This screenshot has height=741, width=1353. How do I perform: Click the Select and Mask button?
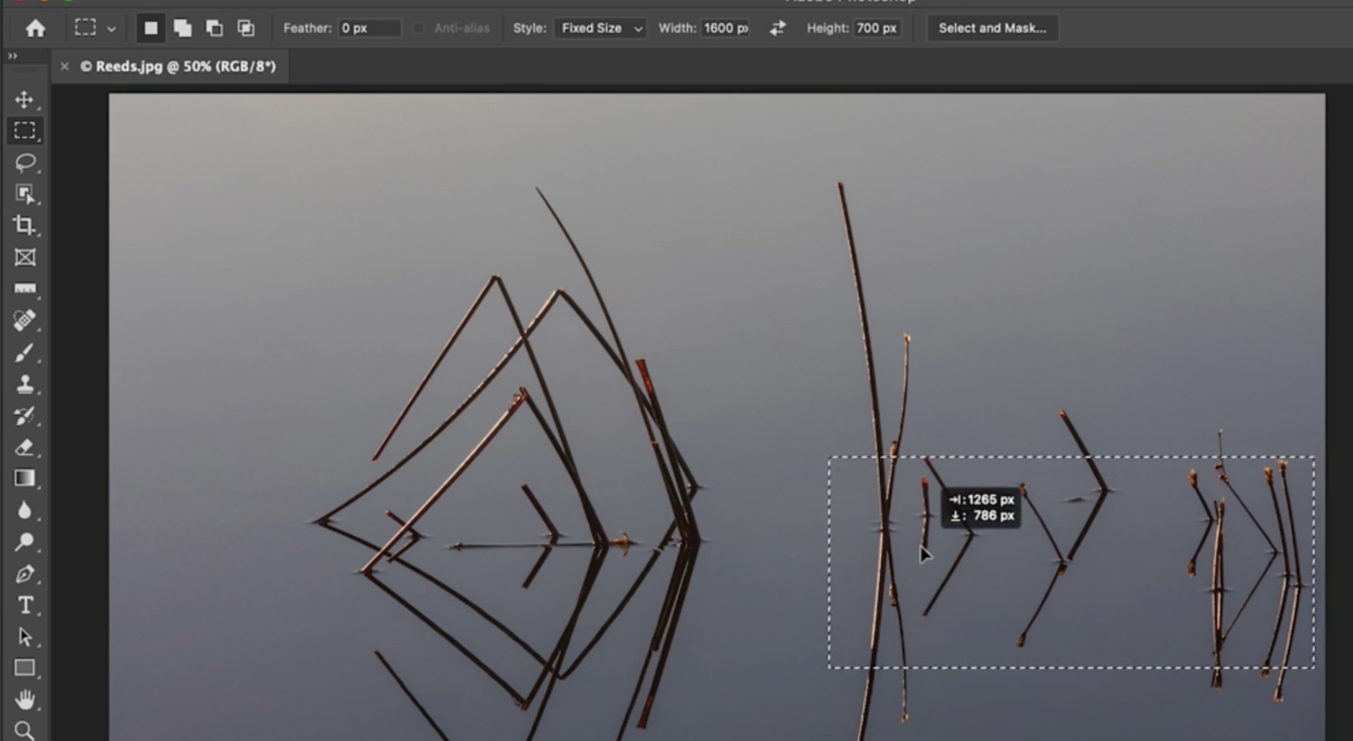click(992, 28)
